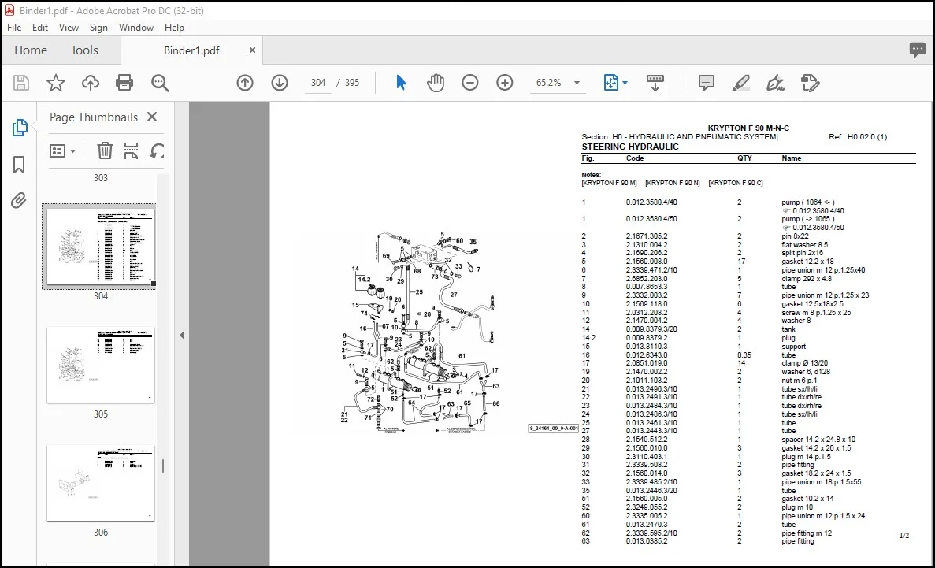Screen dimensions: 935x568
Task: Click the KRYPTON F 90 M-N-C title
Action: click(748, 128)
